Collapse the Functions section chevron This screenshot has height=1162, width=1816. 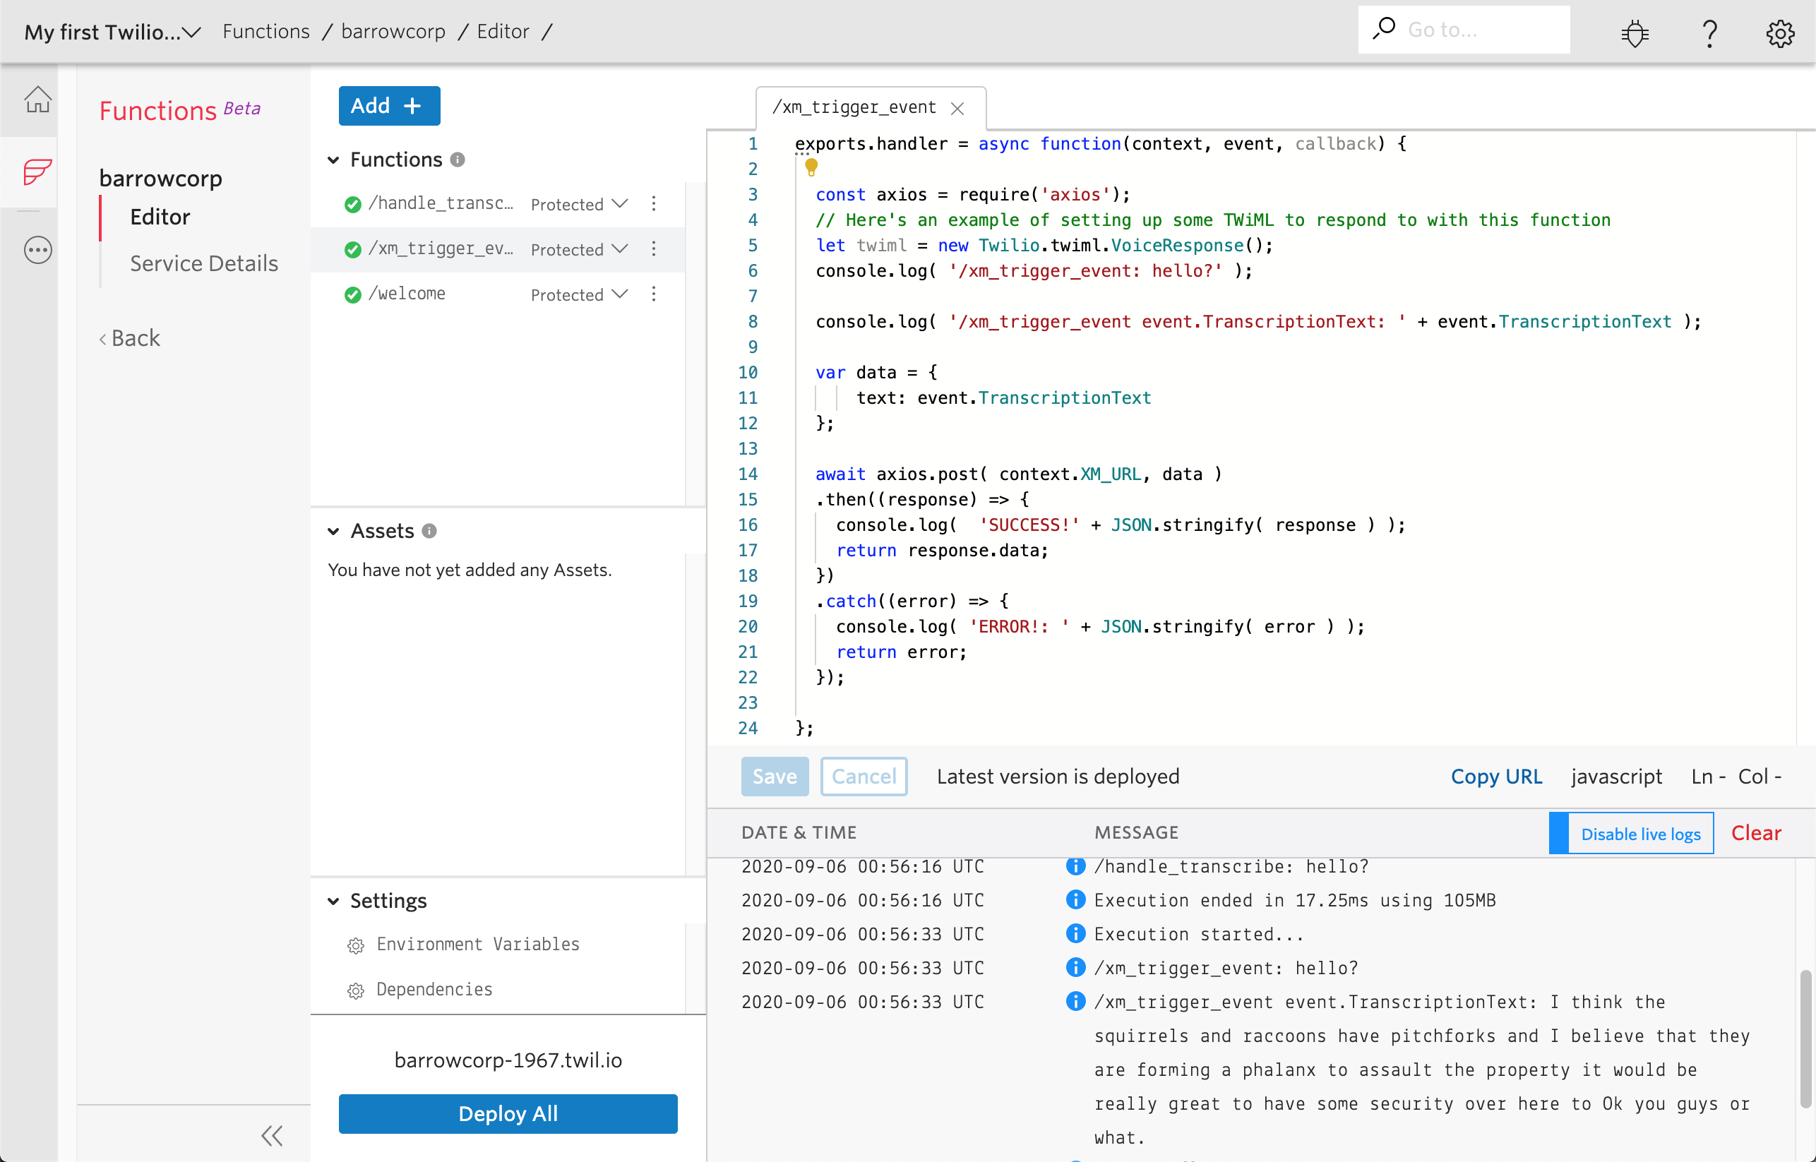point(333,160)
